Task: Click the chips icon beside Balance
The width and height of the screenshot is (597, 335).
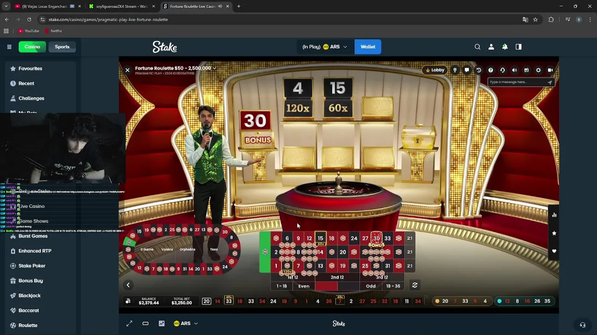Action: (x=128, y=301)
